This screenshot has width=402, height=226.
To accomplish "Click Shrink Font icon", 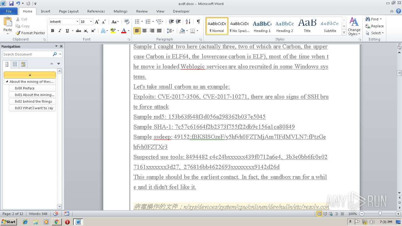I will [x=104, y=22].
